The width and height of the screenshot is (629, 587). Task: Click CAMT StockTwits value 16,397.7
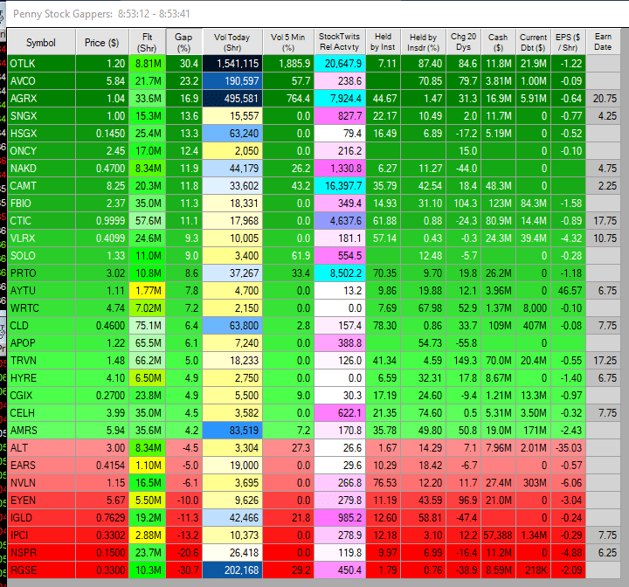click(x=339, y=186)
